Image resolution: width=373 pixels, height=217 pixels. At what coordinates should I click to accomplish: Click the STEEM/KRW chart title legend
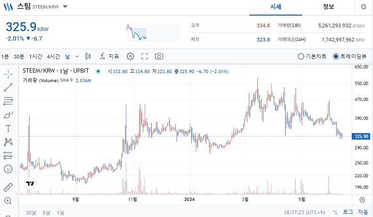(x=56, y=71)
